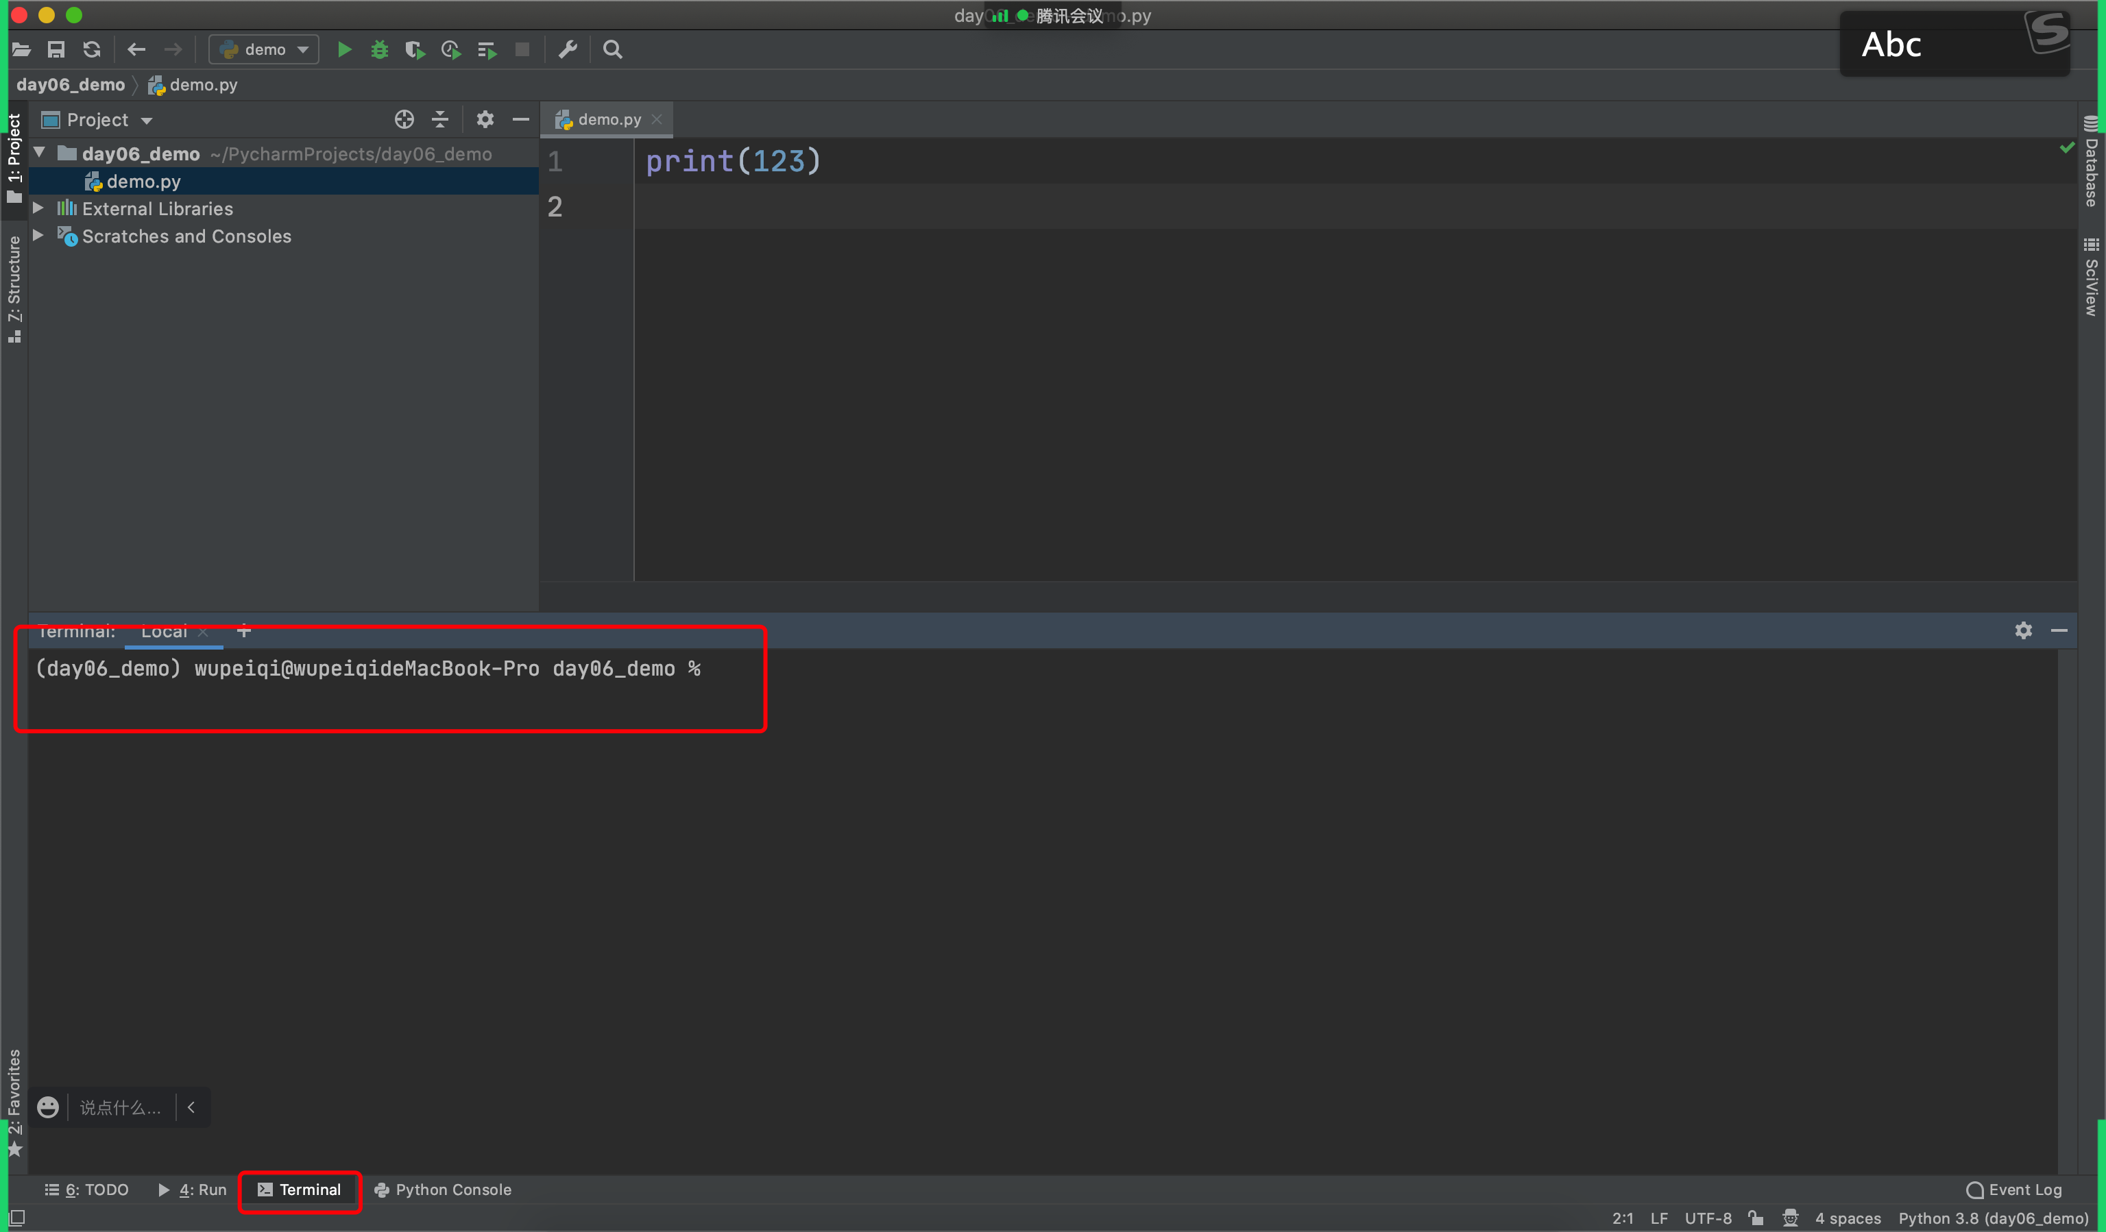
Task: Open the Python Console tool window
Action: click(442, 1190)
